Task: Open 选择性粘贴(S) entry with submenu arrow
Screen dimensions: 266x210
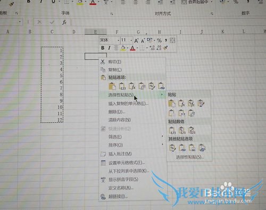Action: point(132,95)
